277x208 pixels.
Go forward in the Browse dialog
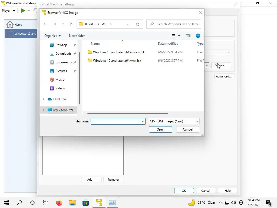pyautogui.click(x=55, y=24)
